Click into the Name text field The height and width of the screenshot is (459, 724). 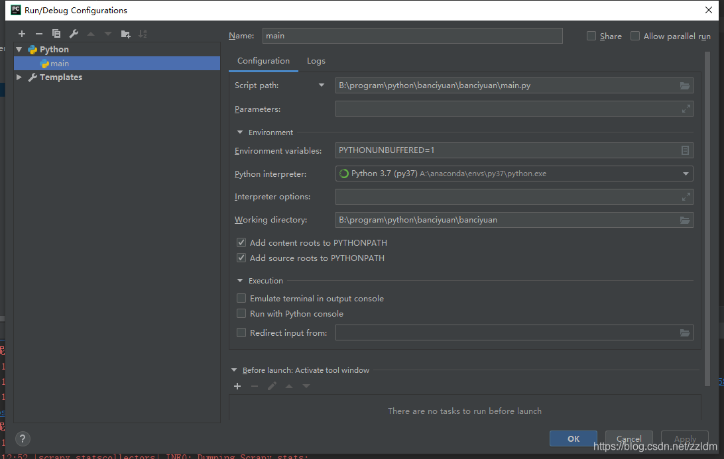[x=412, y=36]
